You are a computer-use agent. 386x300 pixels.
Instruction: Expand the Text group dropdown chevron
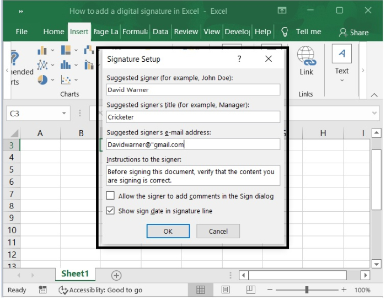point(342,81)
